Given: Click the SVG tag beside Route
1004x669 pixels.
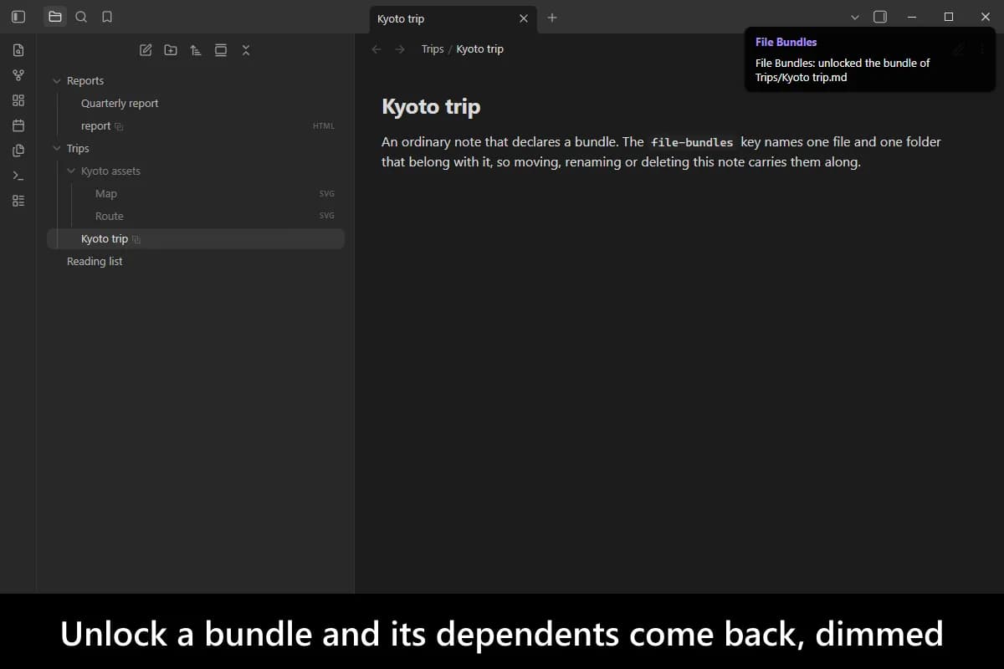Looking at the screenshot, I should (x=327, y=217).
